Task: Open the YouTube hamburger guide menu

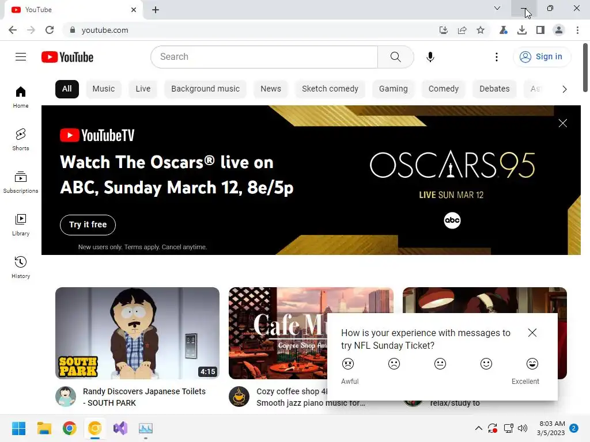Action: click(21, 57)
